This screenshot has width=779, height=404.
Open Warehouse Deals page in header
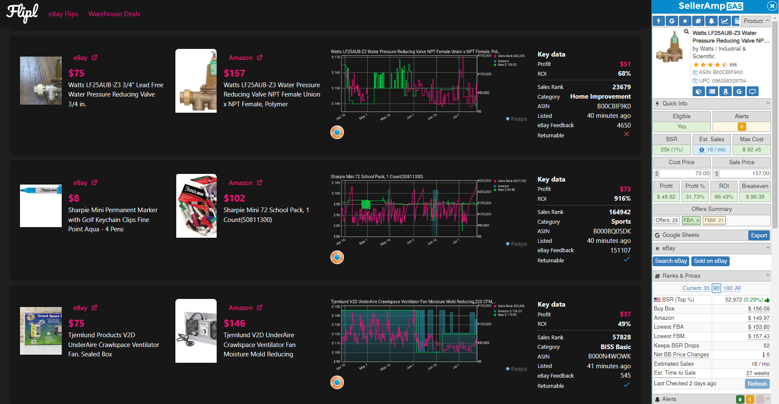[x=114, y=14]
